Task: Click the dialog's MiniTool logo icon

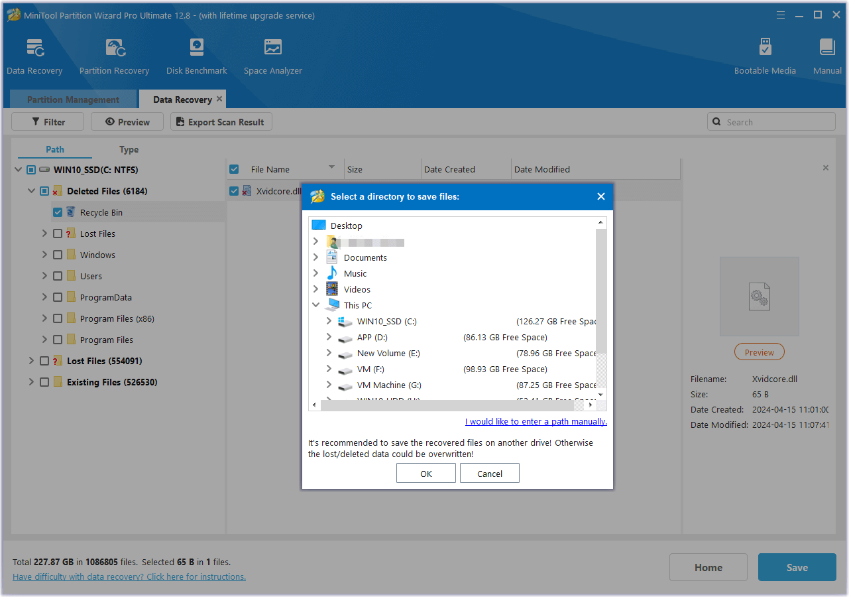Action: (x=317, y=196)
